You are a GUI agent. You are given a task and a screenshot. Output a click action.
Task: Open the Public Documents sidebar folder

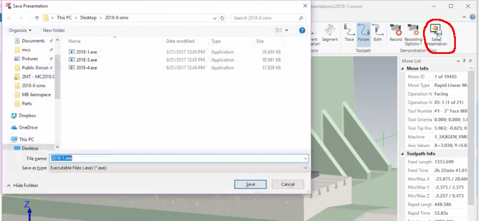click(35, 67)
